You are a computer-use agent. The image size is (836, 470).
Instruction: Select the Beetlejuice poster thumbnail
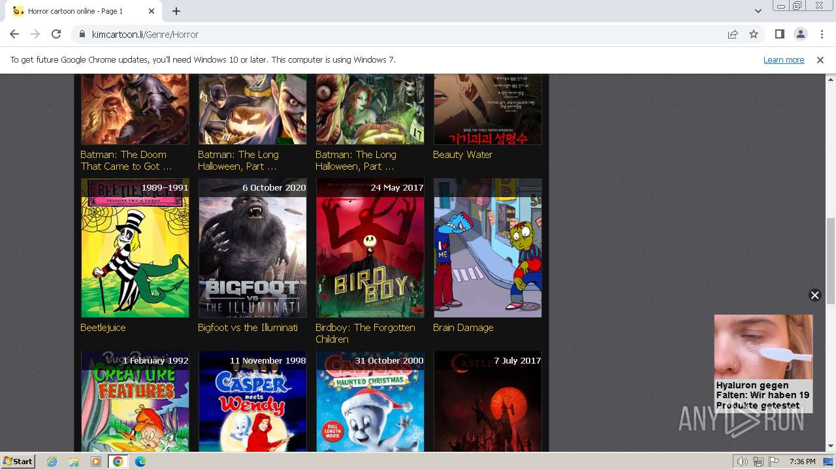[135, 248]
